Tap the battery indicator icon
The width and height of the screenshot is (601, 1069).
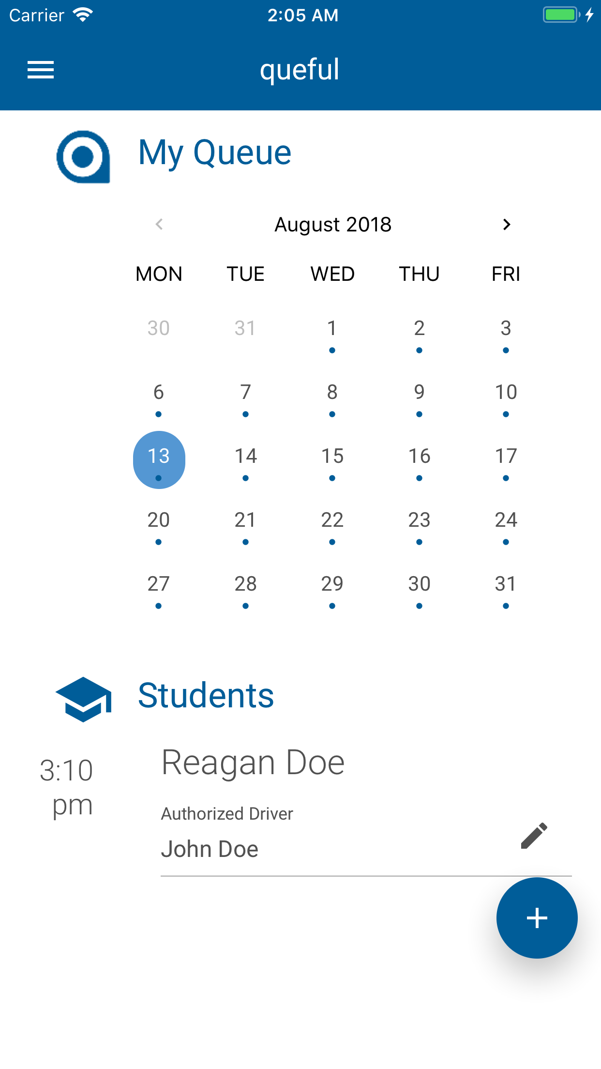[560, 15]
